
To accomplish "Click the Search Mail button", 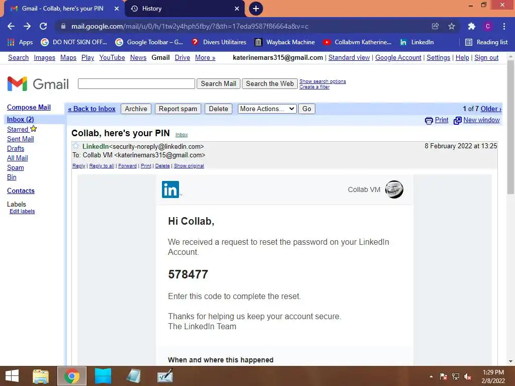I will coord(218,84).
